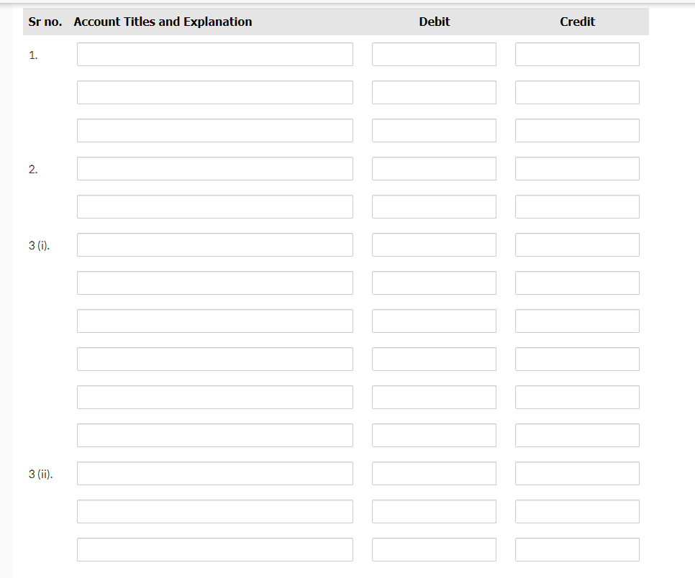Click the account title field for entry 2.

click(x=215, y=169)
